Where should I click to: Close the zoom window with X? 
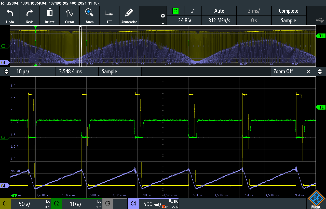[308, 72]
